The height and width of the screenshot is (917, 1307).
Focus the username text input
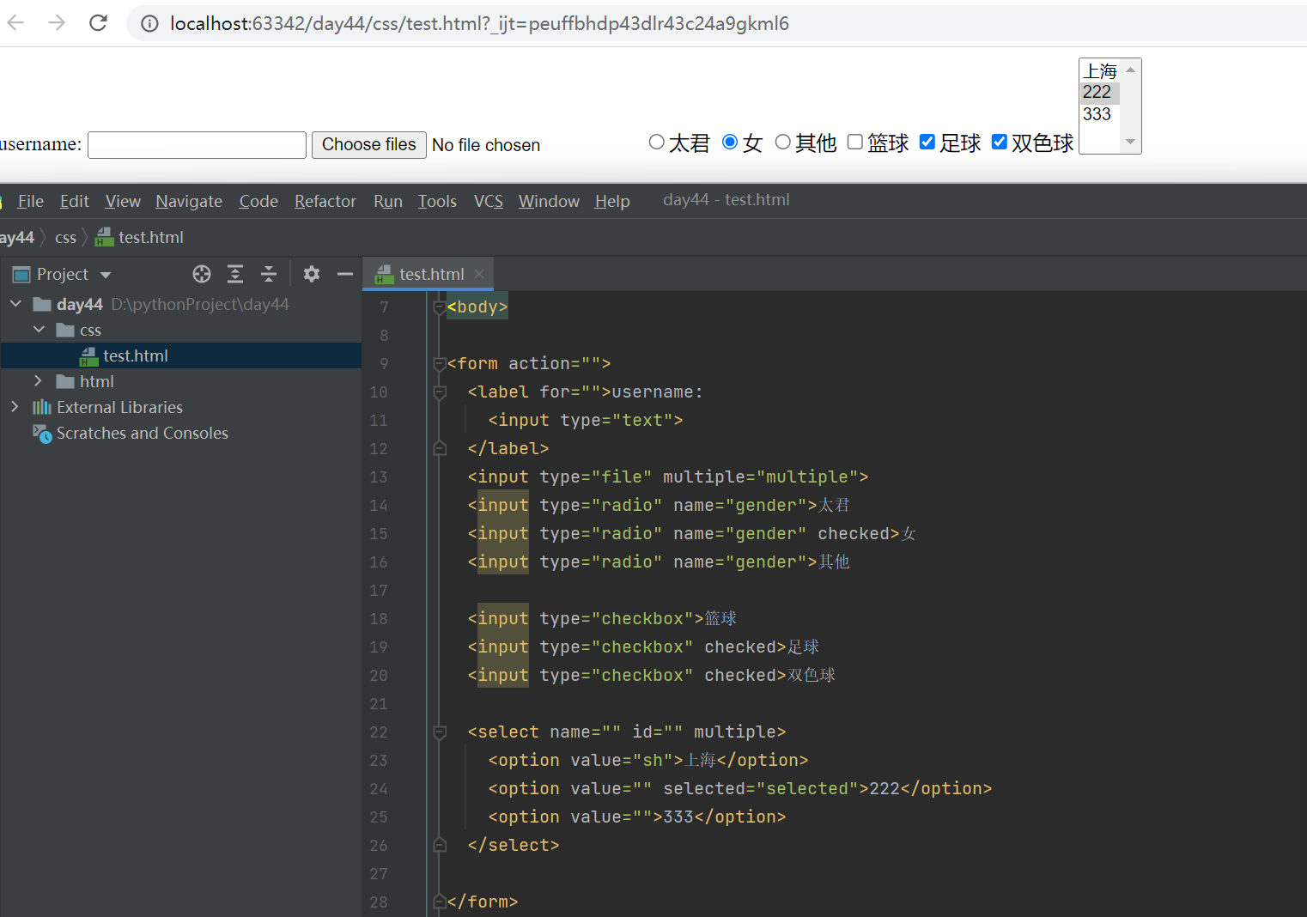(x=197, y=145)
